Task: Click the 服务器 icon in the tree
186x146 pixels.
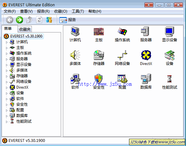Action: (x=12, y=59)
